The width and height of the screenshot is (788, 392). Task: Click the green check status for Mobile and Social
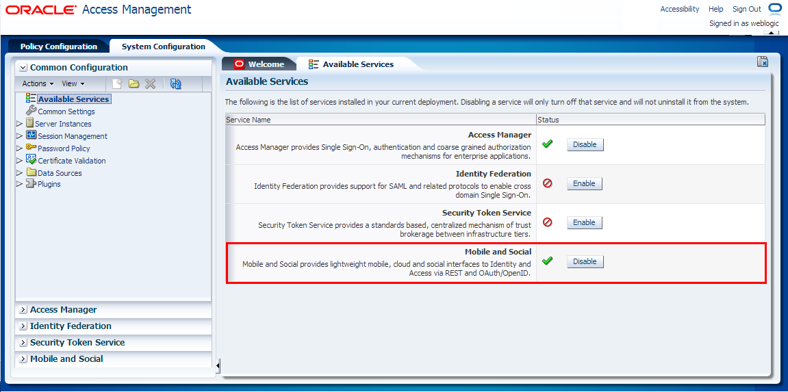pos(547,261)
